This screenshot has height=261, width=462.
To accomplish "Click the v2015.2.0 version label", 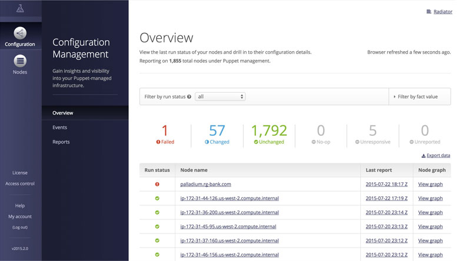I will click(20, 249).
